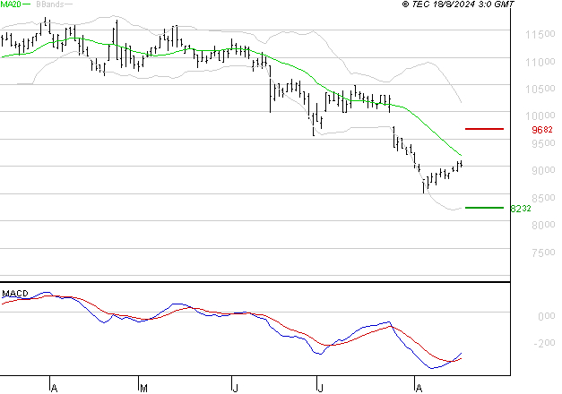Click the MACD -200 axis label

click(x=544, y=343)
